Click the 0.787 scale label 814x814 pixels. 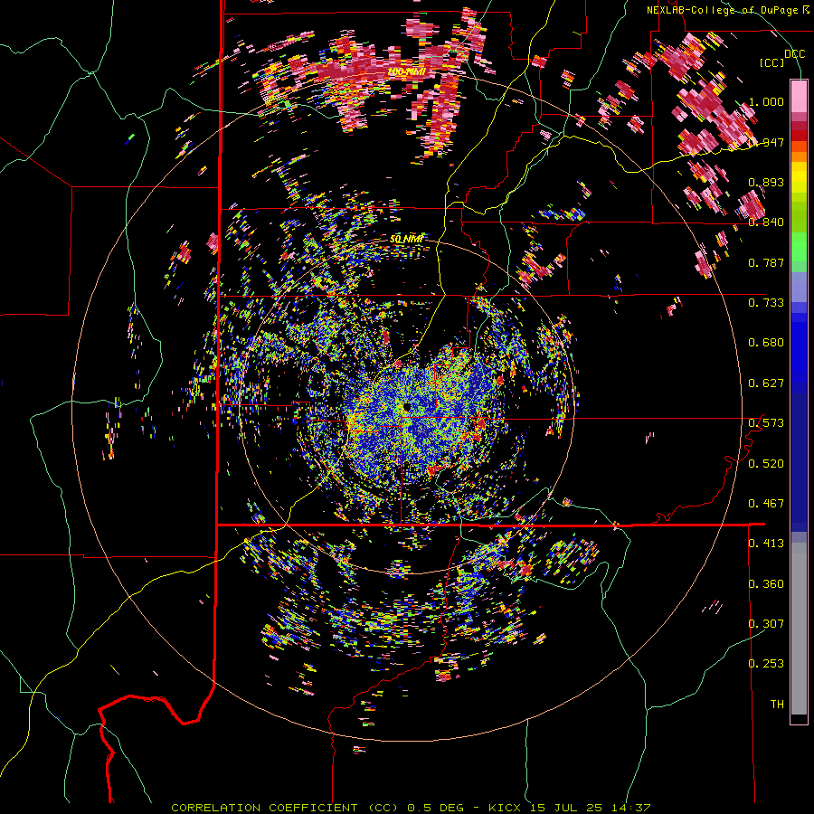tap(766, 262)
